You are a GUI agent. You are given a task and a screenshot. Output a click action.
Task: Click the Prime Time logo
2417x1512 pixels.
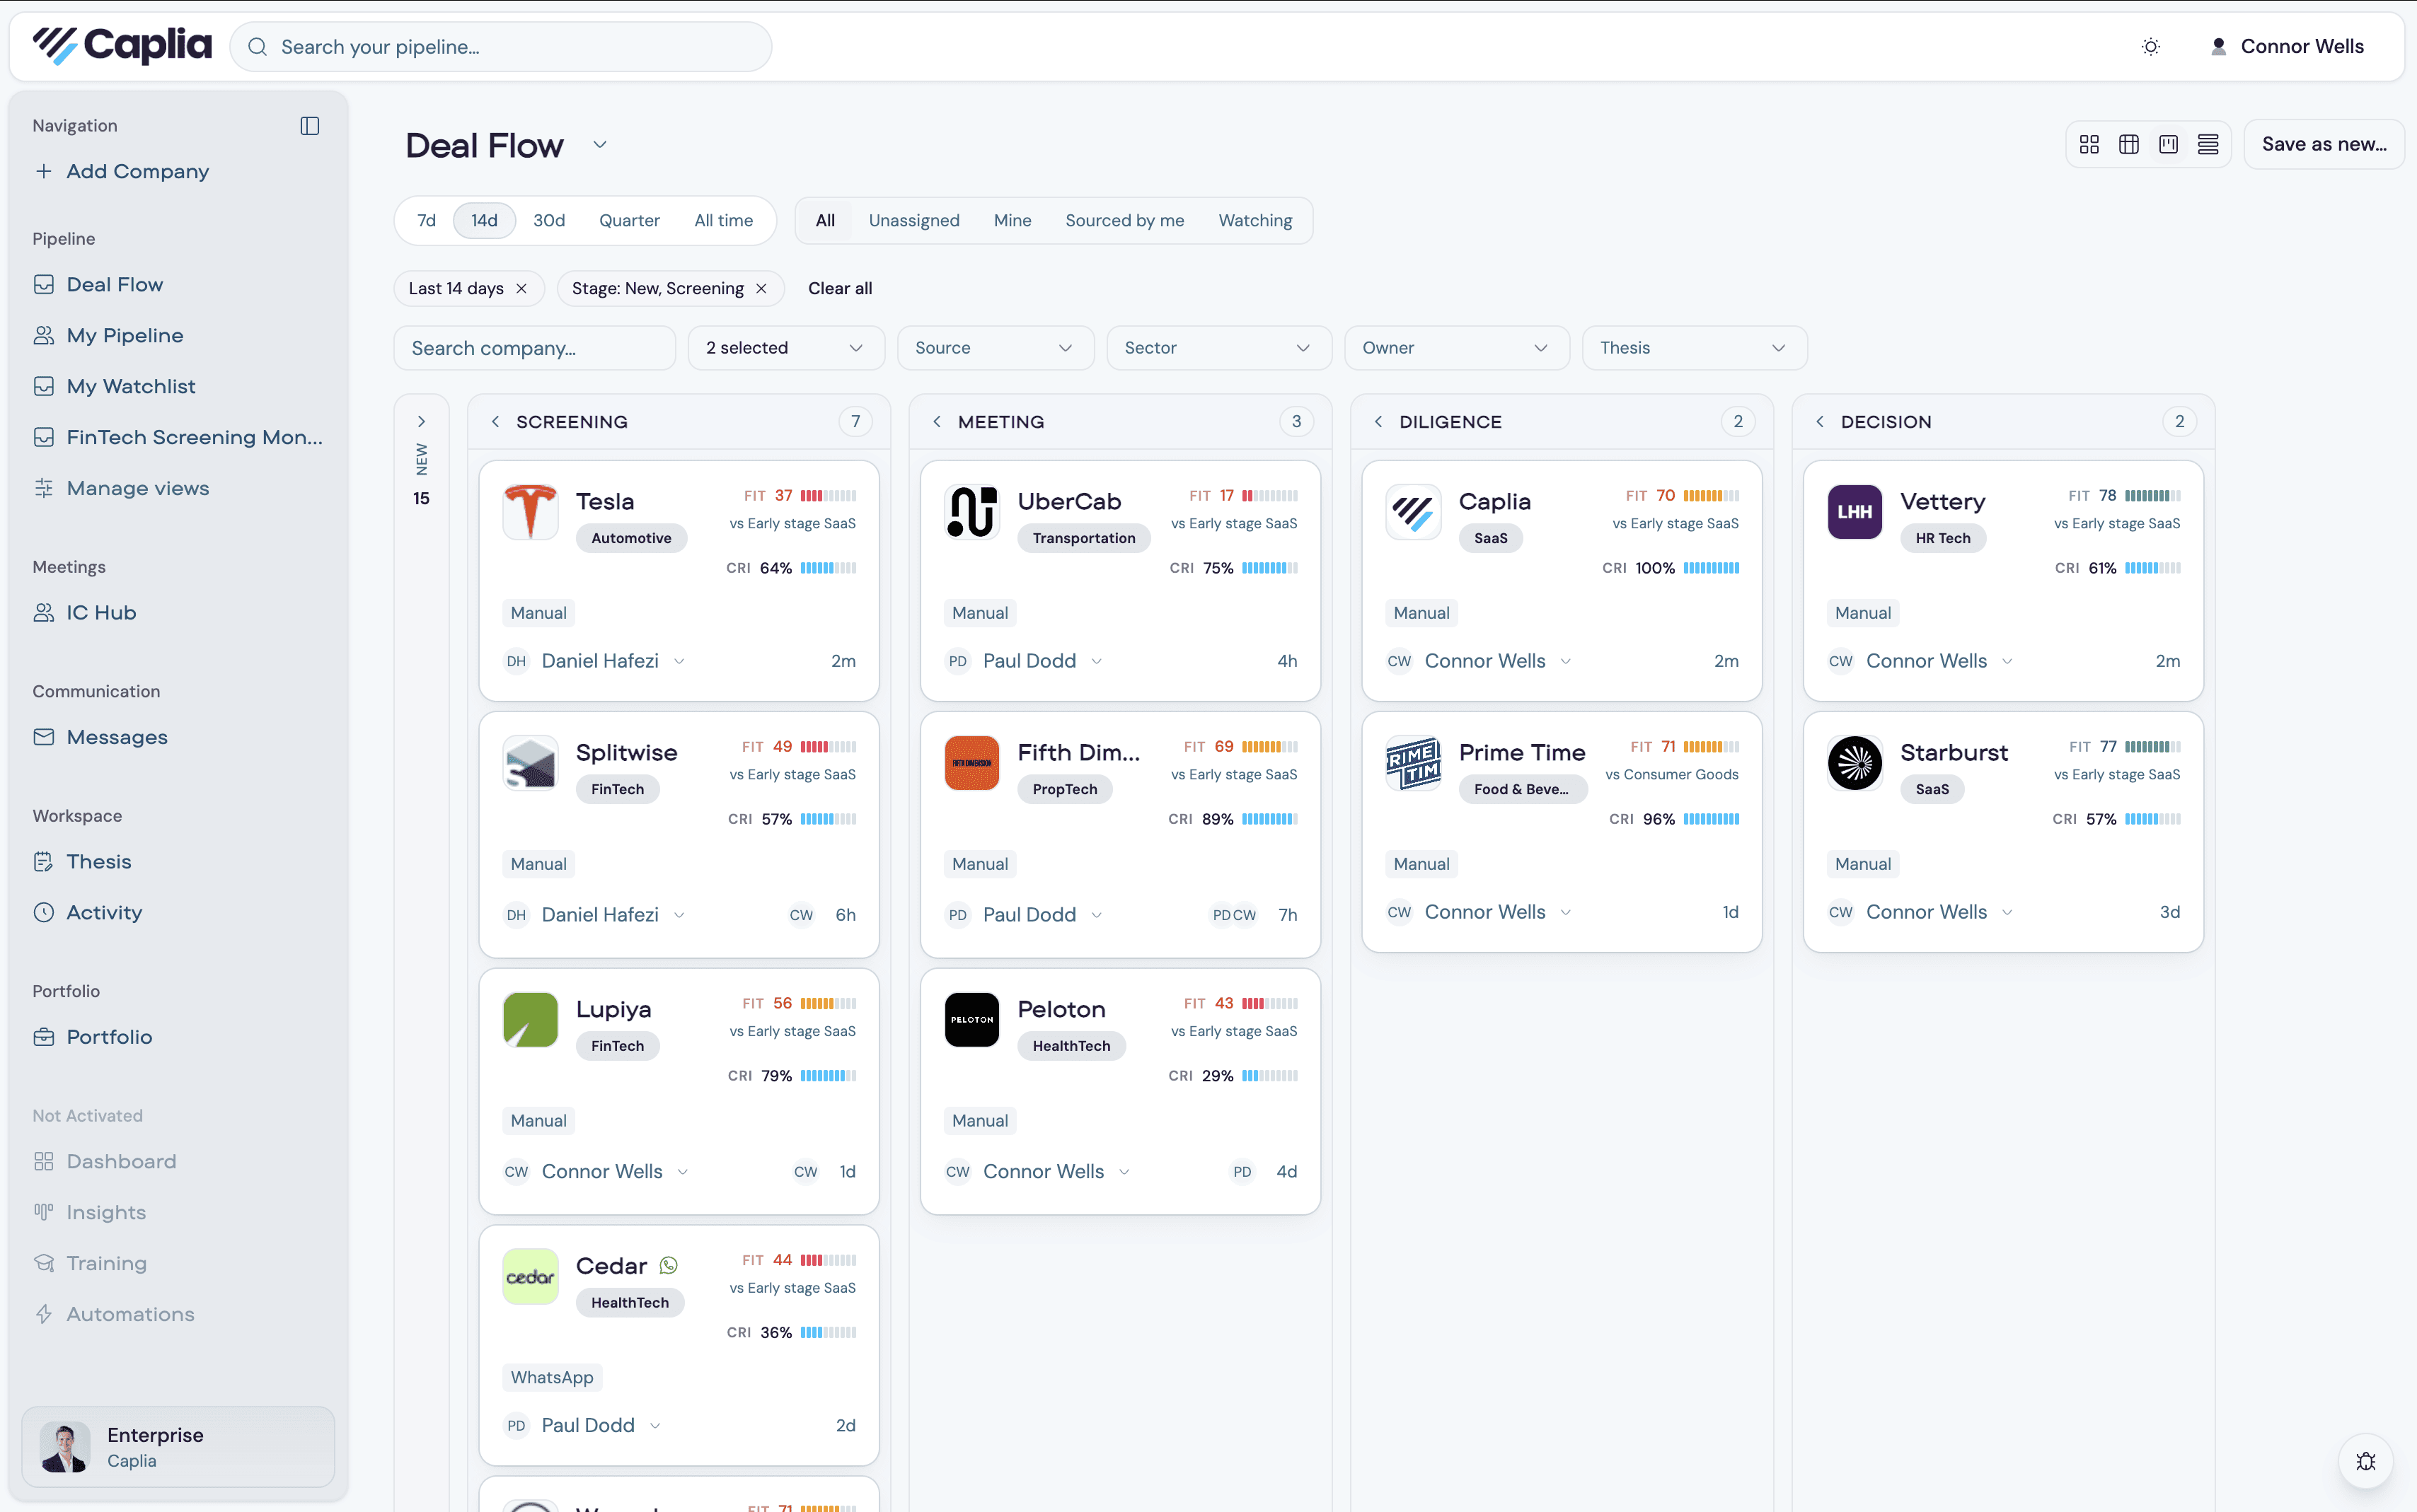click(x=1414, y=763)
